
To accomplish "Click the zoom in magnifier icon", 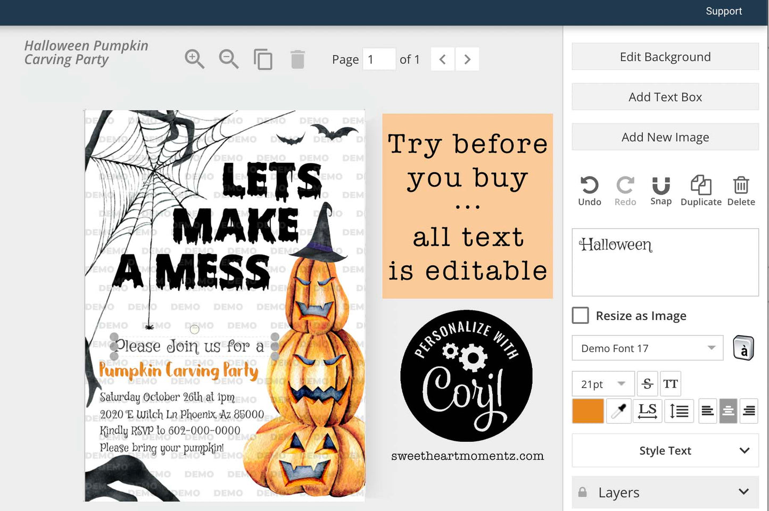I will (x=194, y=58).
